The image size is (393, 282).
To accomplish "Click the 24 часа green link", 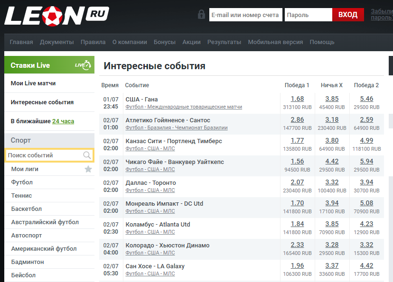I will point(63,121).
